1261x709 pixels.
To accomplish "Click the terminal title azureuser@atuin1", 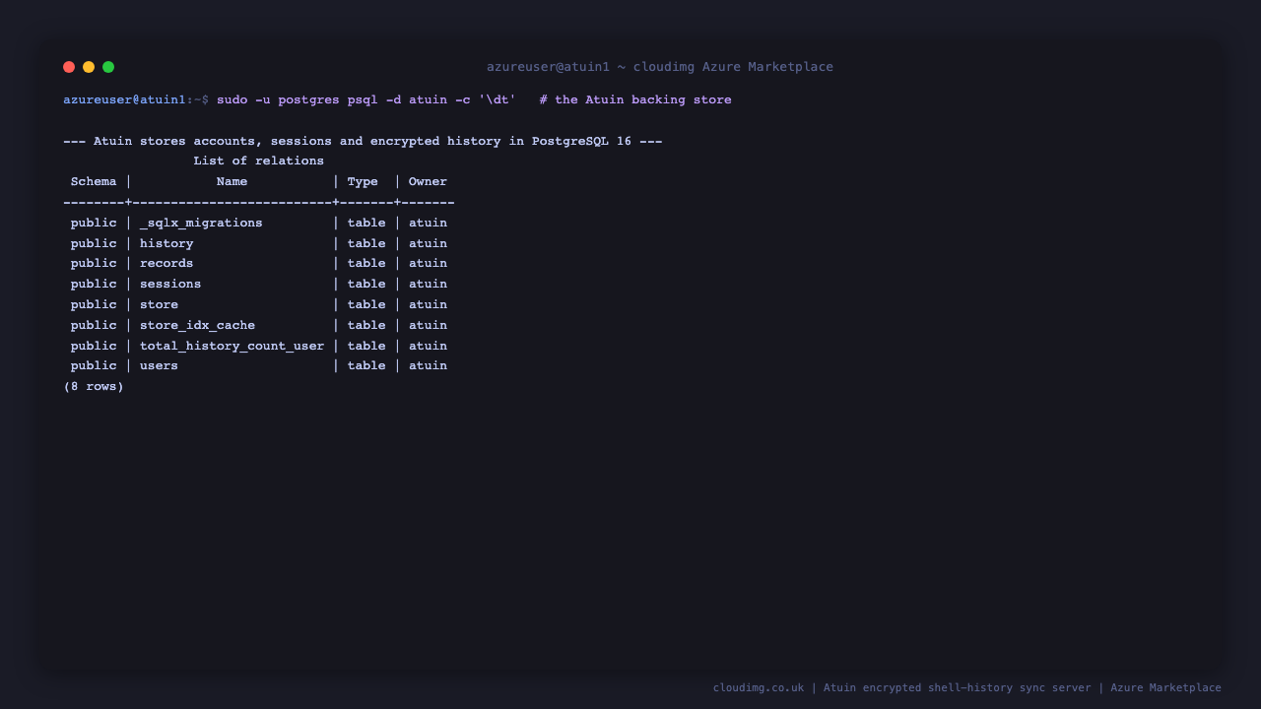I will coord(660,67).
